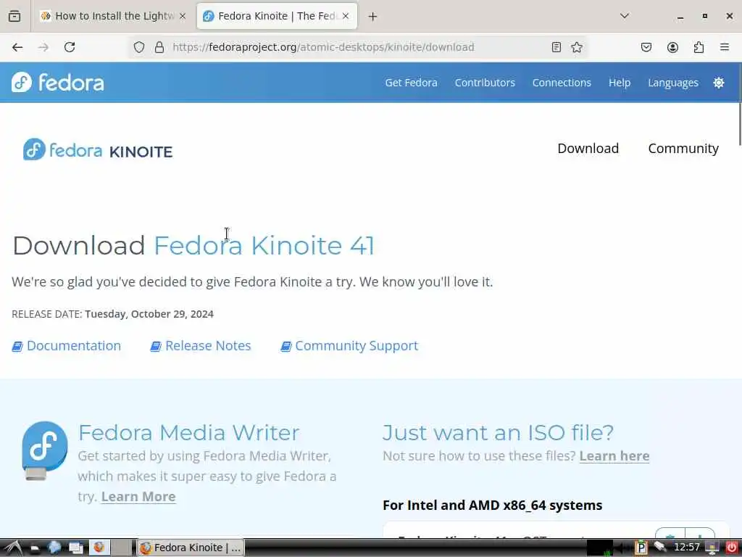This screenshot has width=742, height=557.
Task: Click the red power logout icon
Action: [x=732, y=548]
